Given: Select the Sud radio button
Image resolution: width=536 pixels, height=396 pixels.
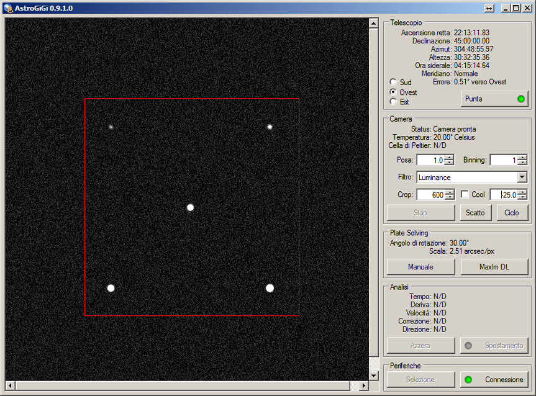Looking at the screenshot, I should point(393,82).
